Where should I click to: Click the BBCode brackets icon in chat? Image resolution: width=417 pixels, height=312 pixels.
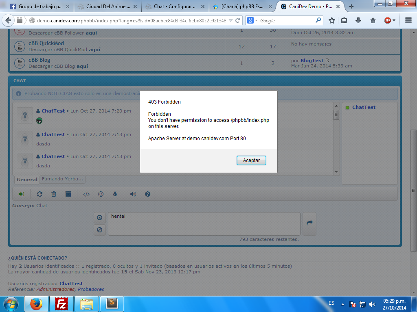[x=86, y=194]
